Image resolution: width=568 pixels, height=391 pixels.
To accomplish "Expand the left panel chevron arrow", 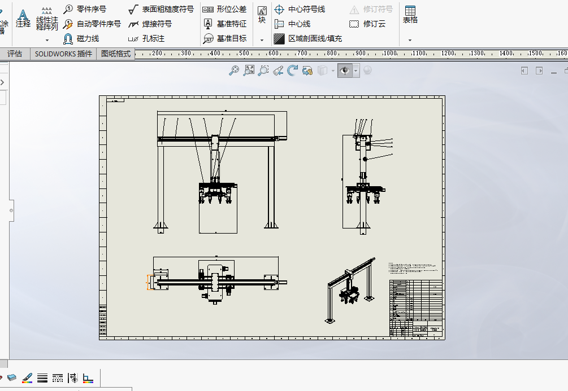I will (x=2, y=82).
